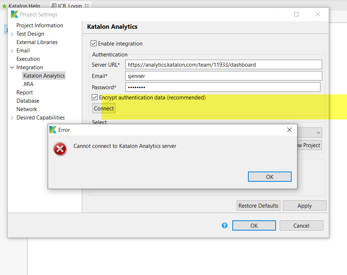Click the Apply button
Image resolution: width=347 pixels, height=275 pixels.
(304, 205)
